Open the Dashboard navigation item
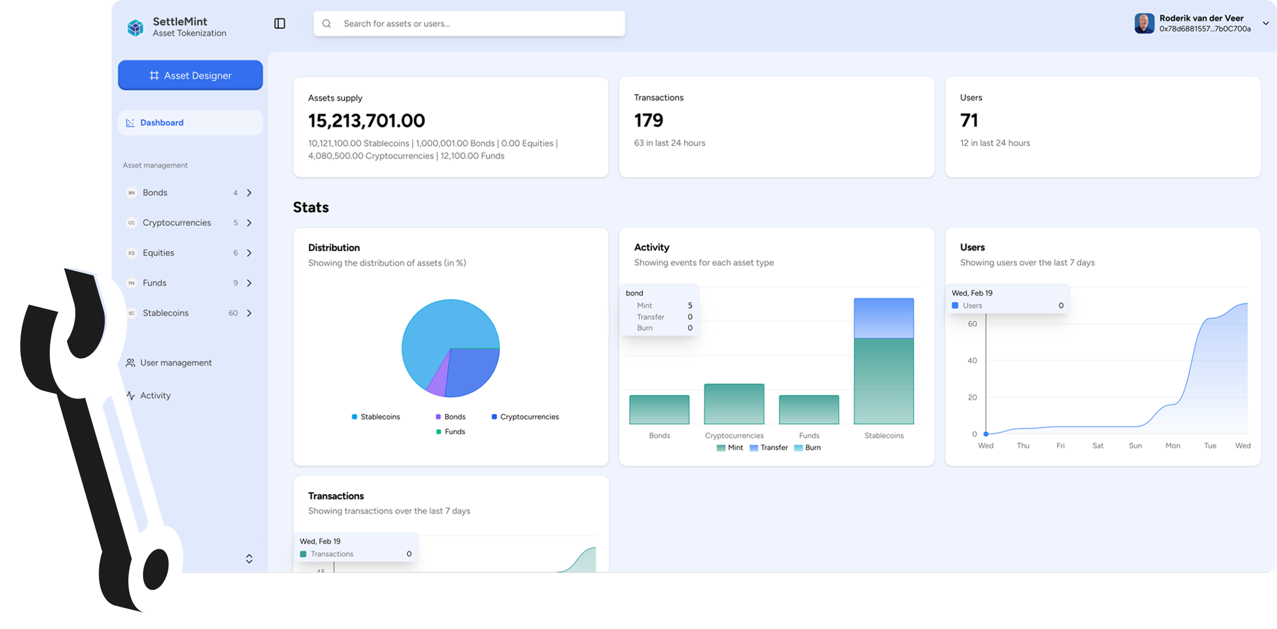1277x629 pixels. (x=161, y=122)
